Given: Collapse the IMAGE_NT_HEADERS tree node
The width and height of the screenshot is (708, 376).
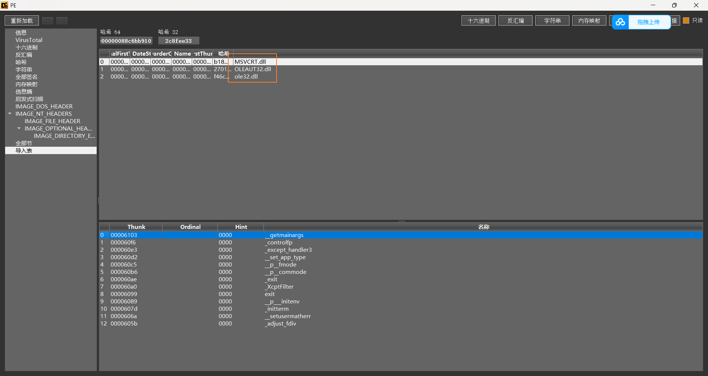Looking at the screenshot, I should pyautogui.click(x=10, y=114).
